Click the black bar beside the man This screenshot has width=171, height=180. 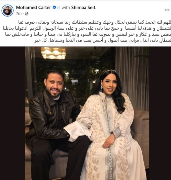click(12, 113)
